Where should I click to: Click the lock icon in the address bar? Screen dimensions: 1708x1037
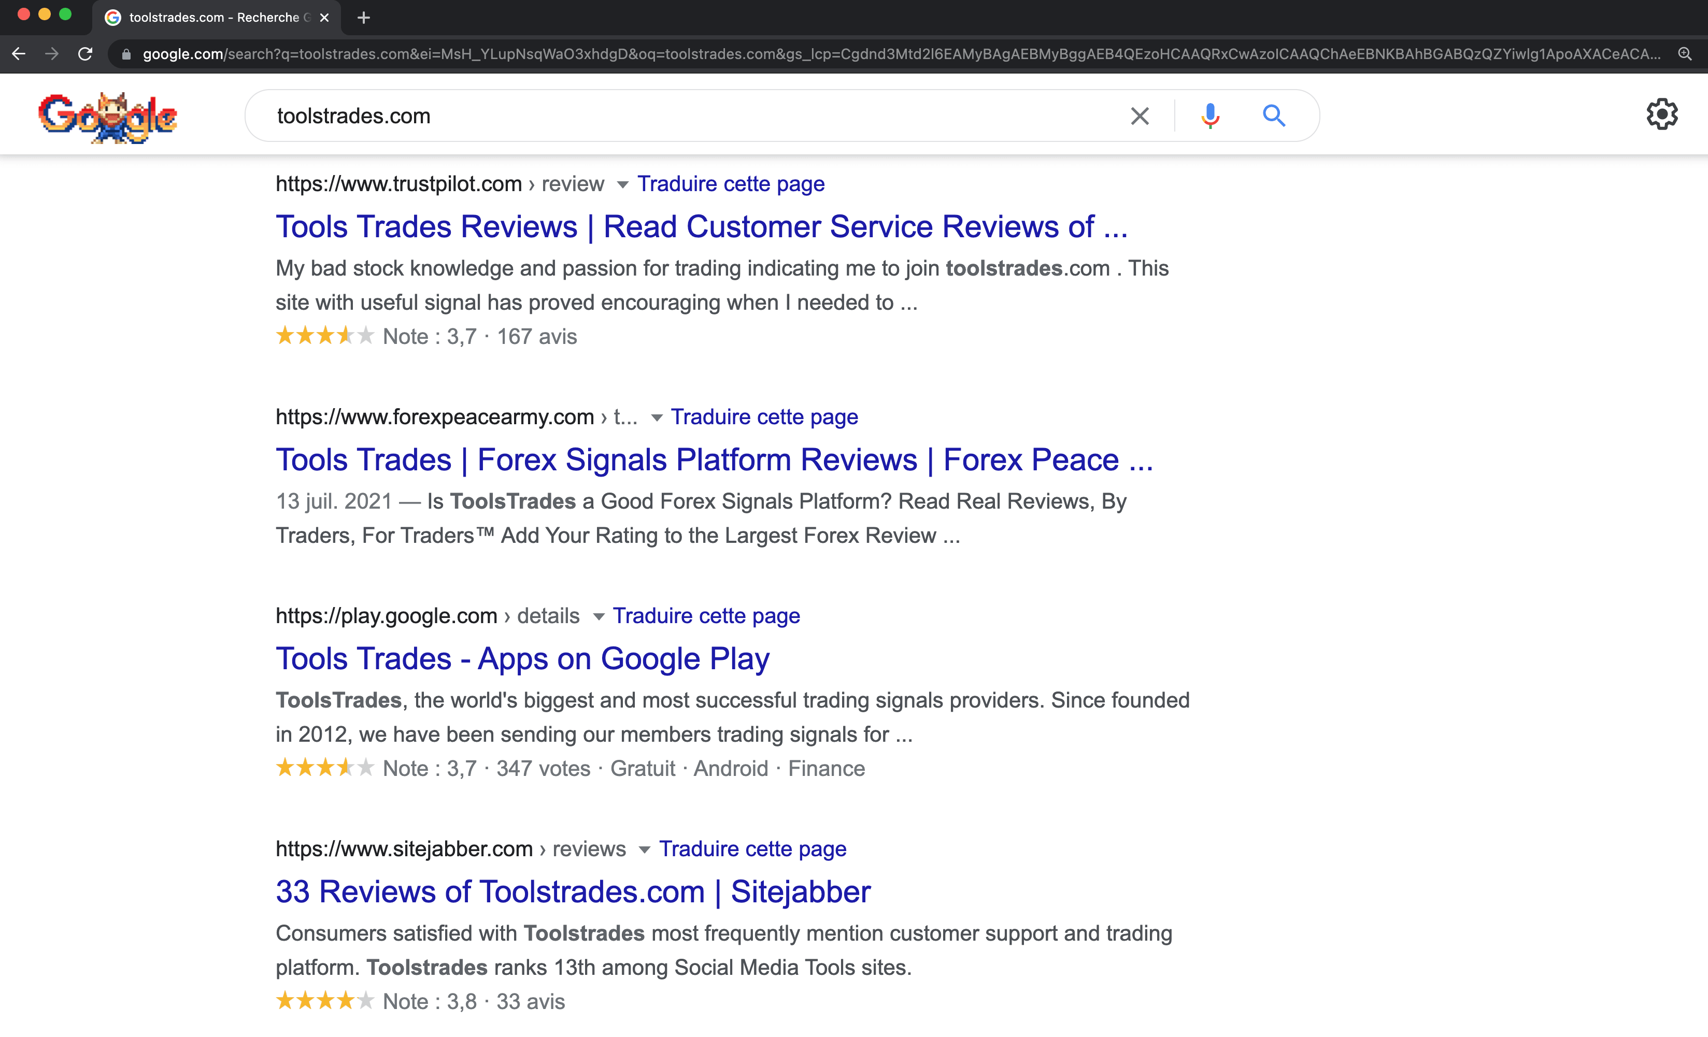(x=126, y=54)
